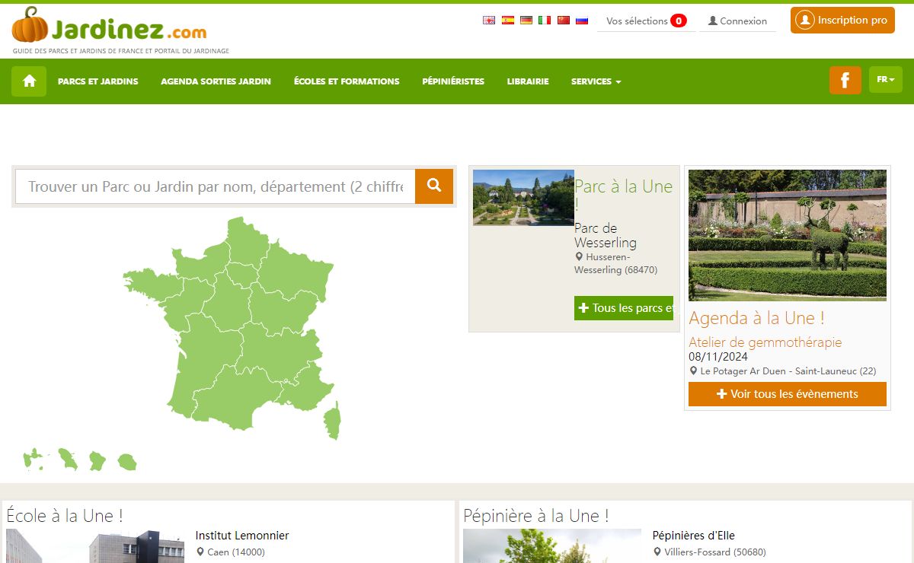Click the park search input field
This screenshot has height=563, width=914.
[216, 186]
